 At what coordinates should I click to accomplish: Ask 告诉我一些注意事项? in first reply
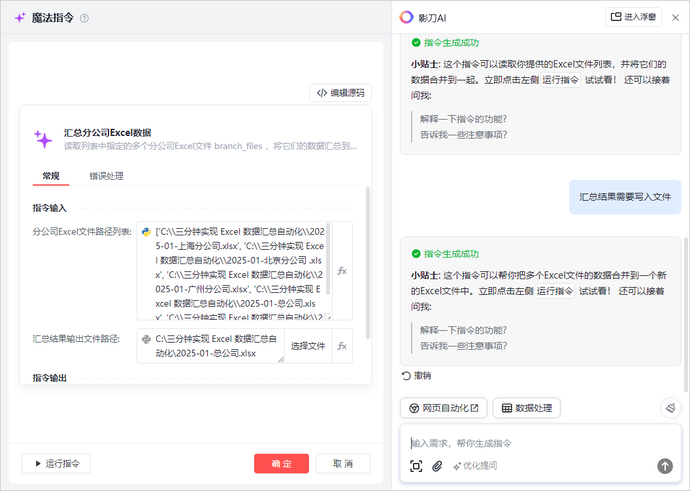coord(463,135)
